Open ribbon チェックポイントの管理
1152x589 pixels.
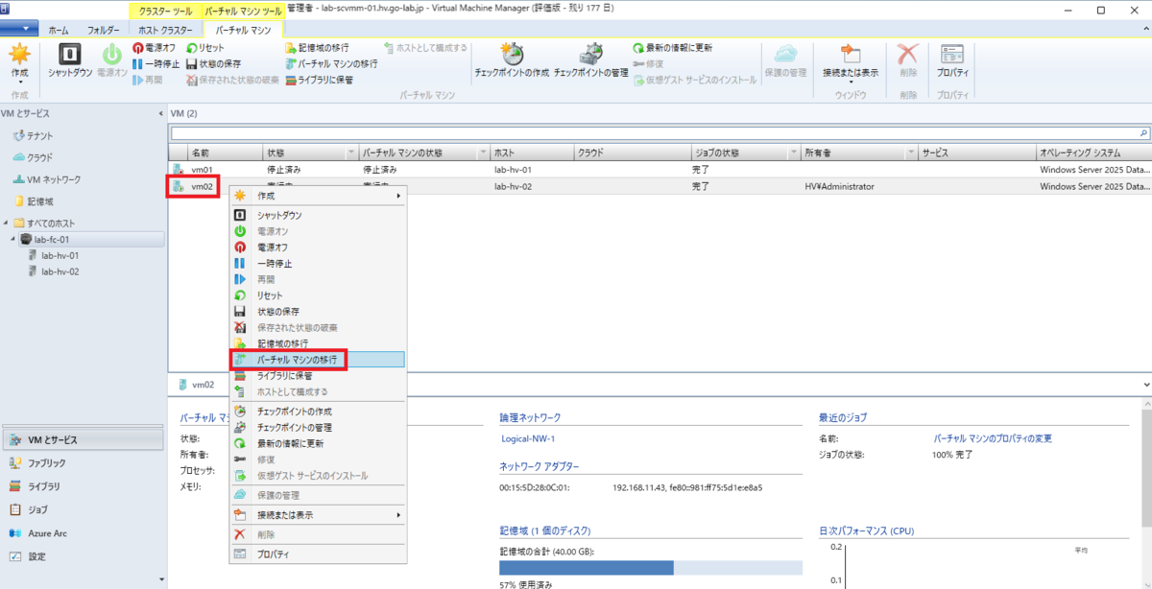click(590, 60)
